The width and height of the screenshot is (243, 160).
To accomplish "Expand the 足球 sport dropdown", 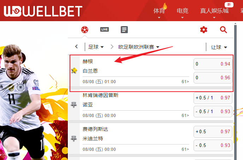I will [96, 47].
